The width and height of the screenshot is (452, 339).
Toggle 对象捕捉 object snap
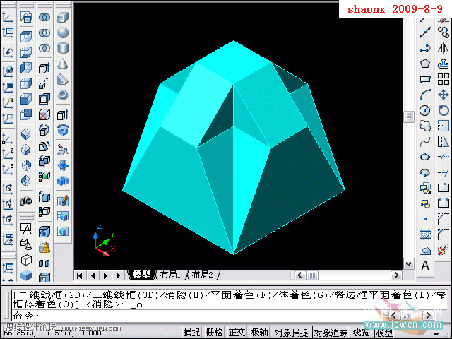click(x=291, y=333)
